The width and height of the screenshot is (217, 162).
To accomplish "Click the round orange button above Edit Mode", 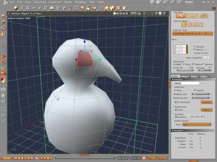I will (x=214, y=8).
